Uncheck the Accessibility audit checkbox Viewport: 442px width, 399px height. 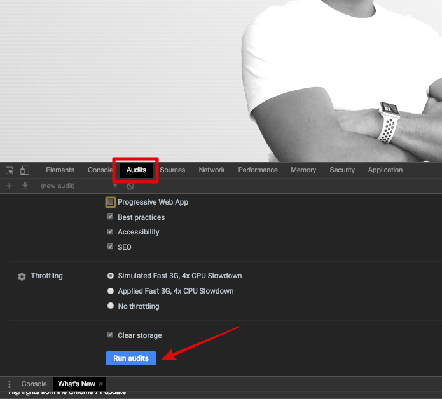[x=111, y=232]
